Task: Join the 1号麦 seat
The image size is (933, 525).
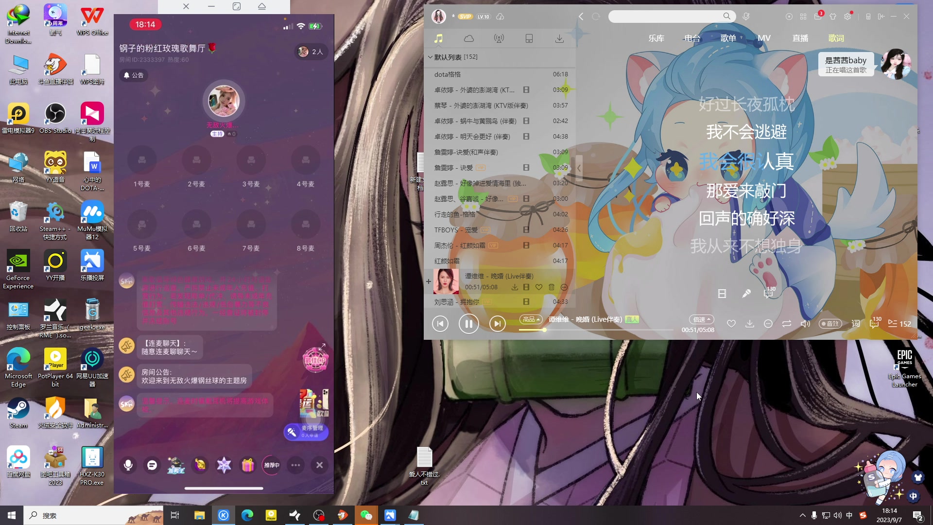Action: pyautogui.click(x=142, y=159)
